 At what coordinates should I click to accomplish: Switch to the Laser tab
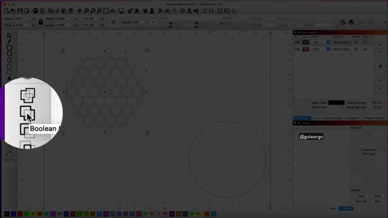tap(333, 208)
